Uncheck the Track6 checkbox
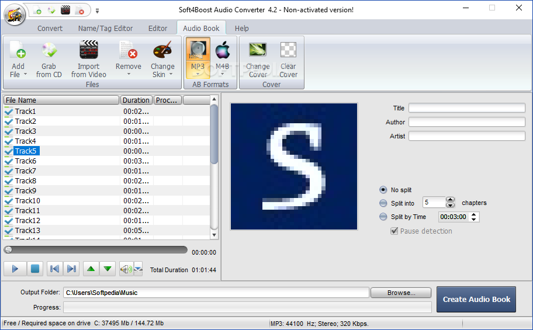This screenshot has width=533, height=330. coord(9,161)
